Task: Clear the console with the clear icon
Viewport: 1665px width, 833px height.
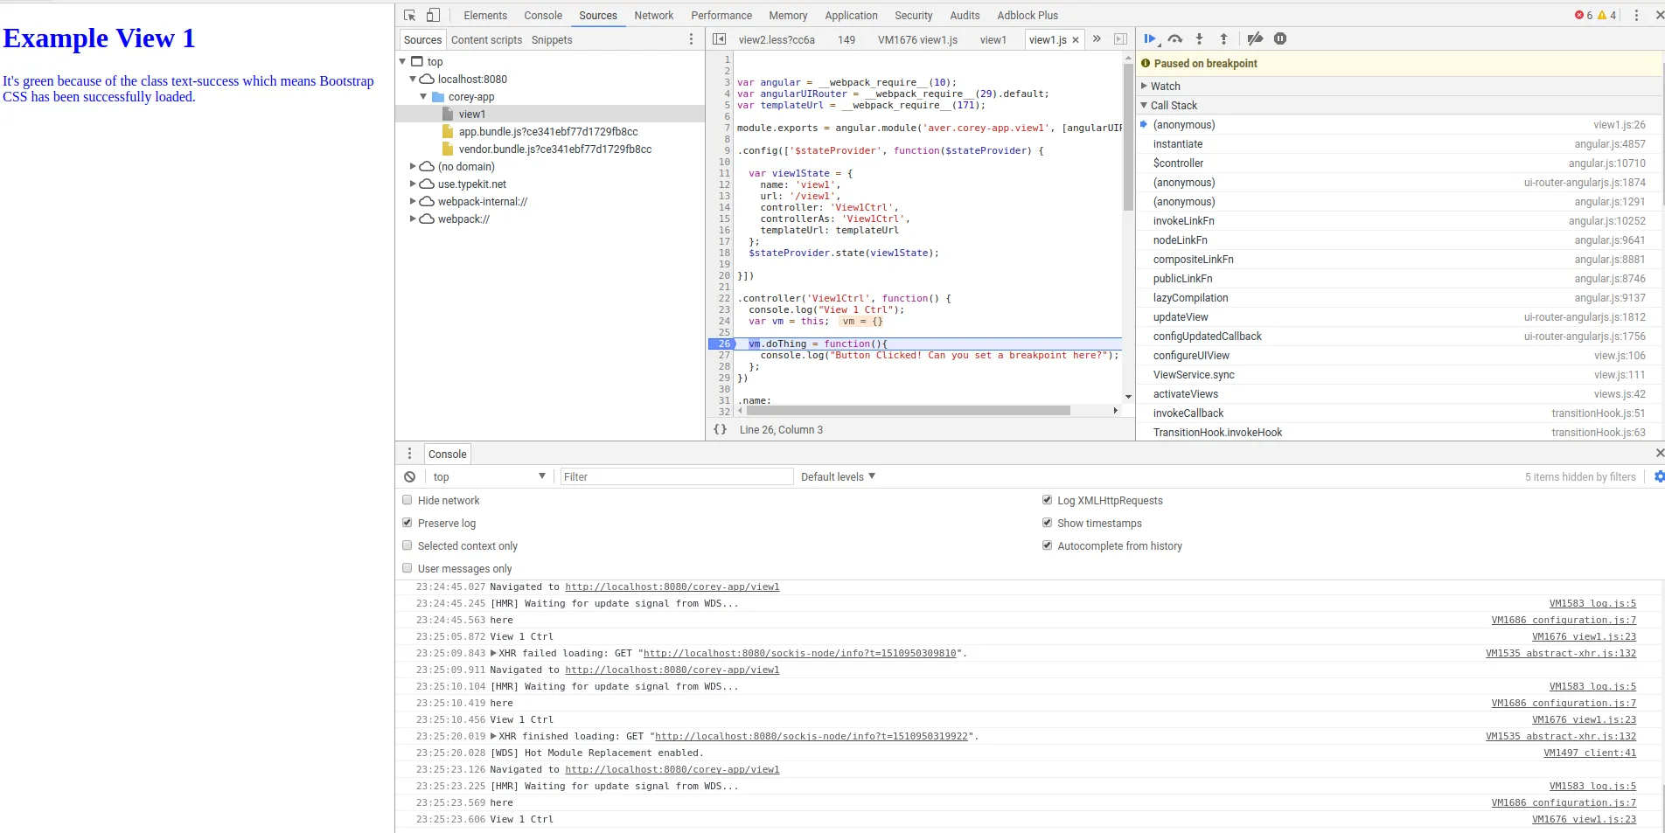Action: click(409, 477)
